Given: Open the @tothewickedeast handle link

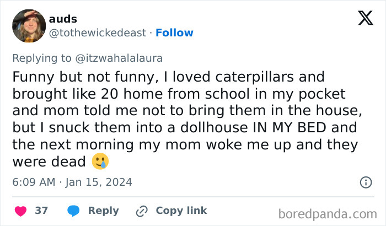Looking at the screenshot, I should click(98, 33).
